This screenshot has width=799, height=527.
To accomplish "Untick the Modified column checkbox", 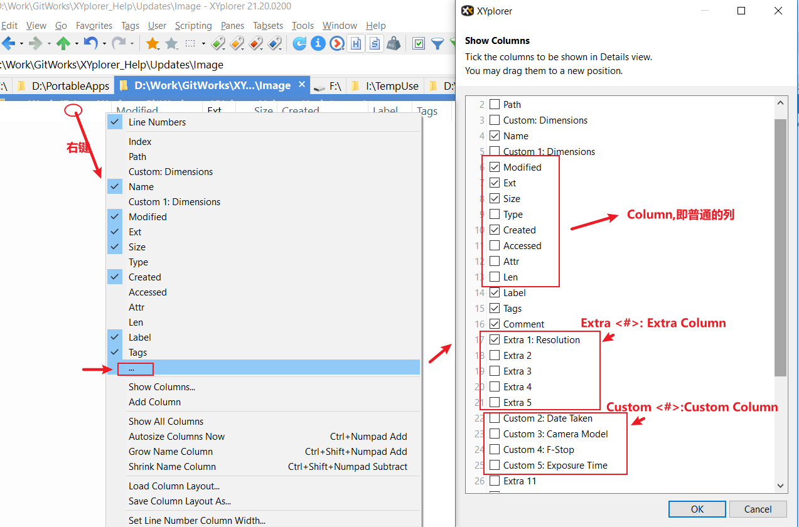I will point(495,168).
